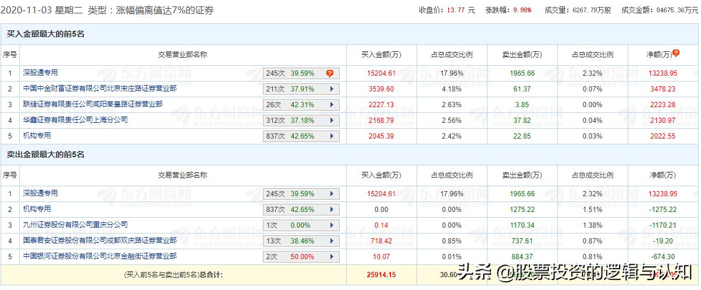Click net amount cell 2022.55

663,136
